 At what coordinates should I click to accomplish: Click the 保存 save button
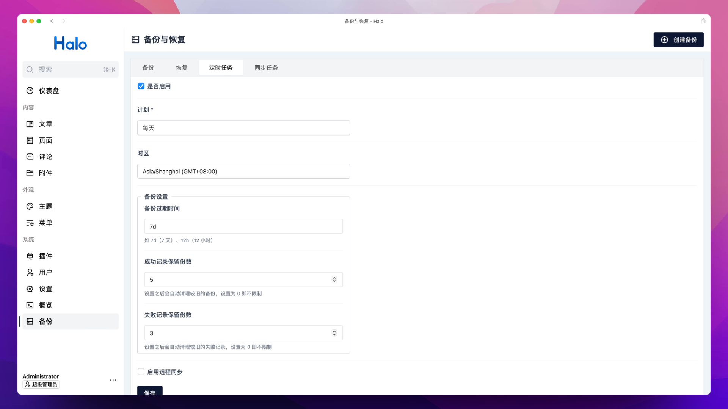(x=150, y=391)
